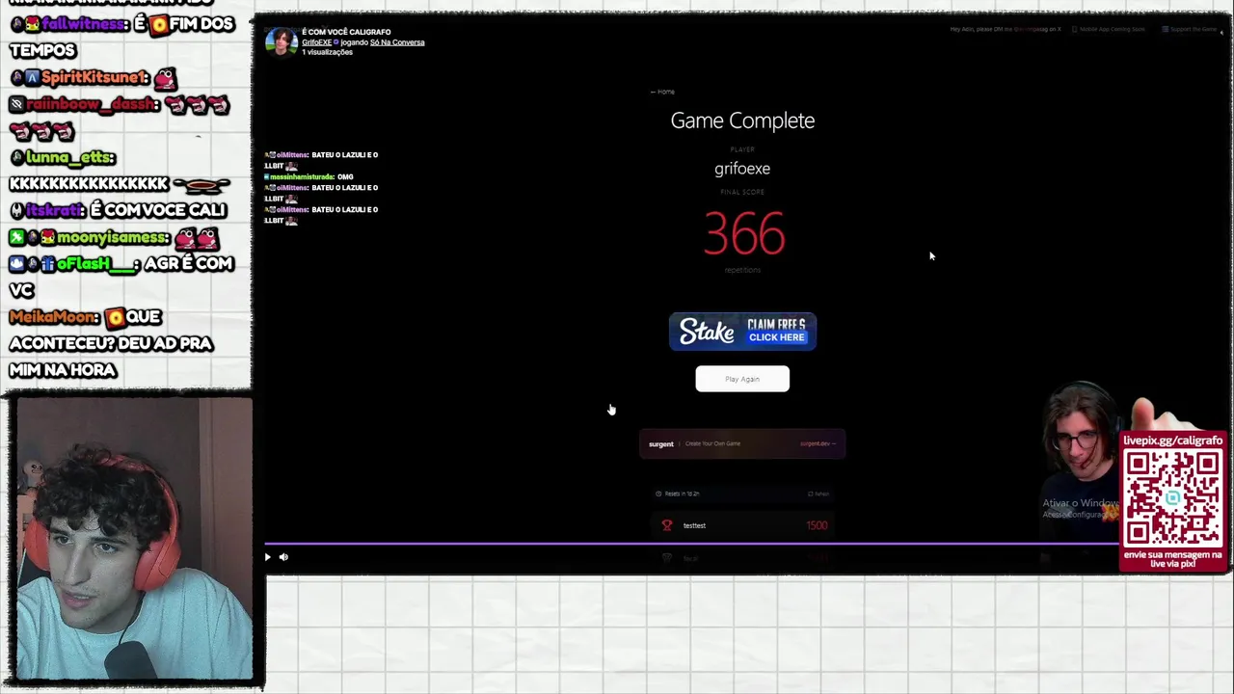Select the testtest leaderboard entry
The image size is (1234, 694).
[742, 525]
